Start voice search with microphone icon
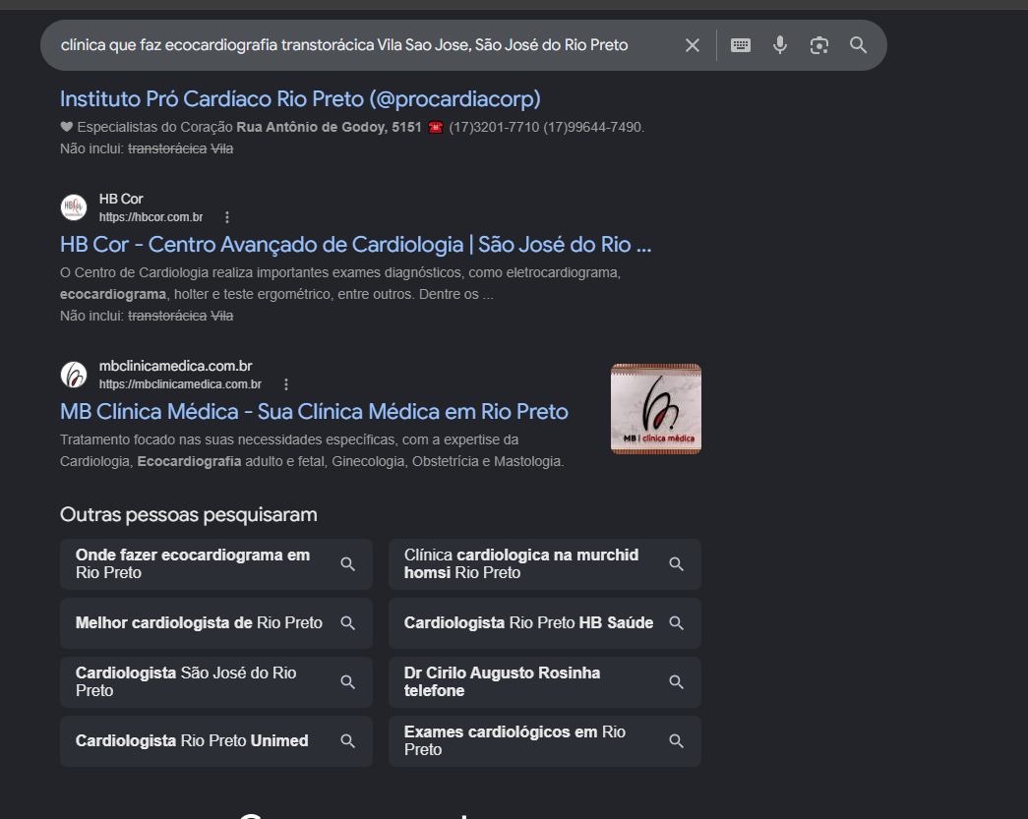This screenshot has height=819, width=1028. [x=780, y=45]
